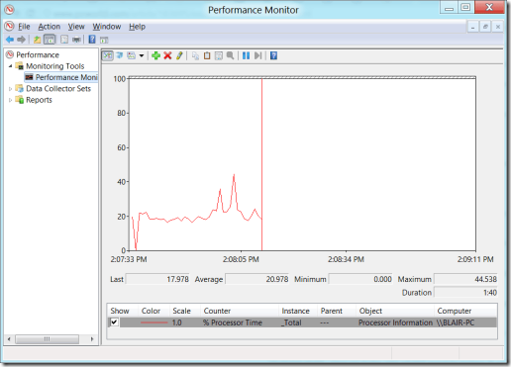511x367 pixels.
Task: Click the tree pane scroll-left arrow
Action: [9, 338]
